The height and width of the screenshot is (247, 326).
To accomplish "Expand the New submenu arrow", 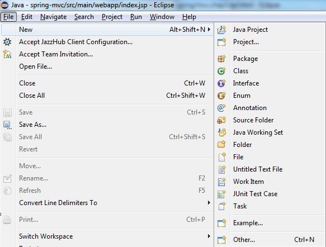I will (209, 30).
